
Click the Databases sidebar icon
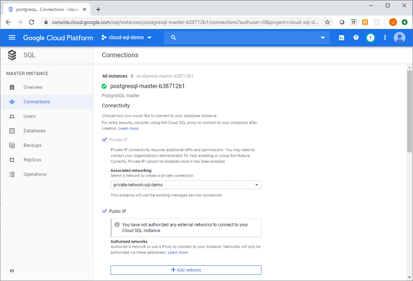click(x=12, y=131)
